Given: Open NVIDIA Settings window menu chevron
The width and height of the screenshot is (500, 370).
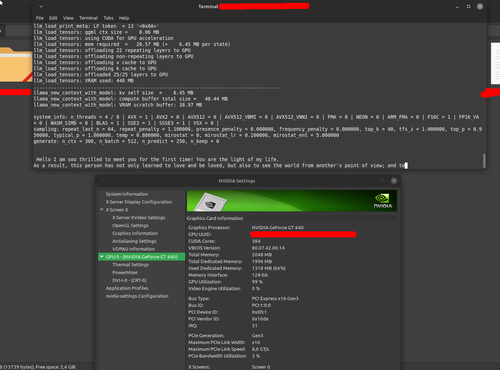Looking at the screenshot, I should [103, 181].
